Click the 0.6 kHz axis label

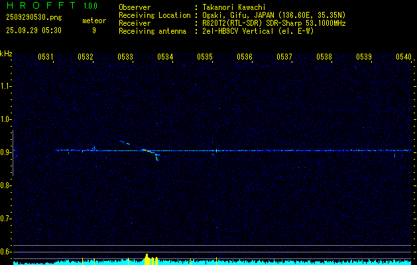click(5, 252)
